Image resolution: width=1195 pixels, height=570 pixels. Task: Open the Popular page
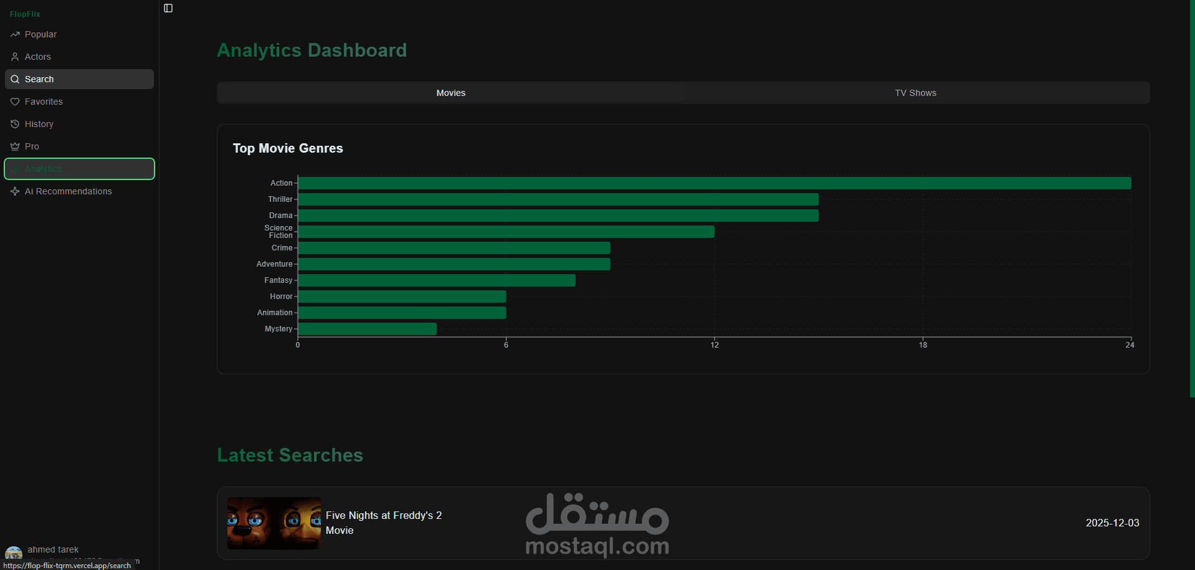[x=80, y=34]
